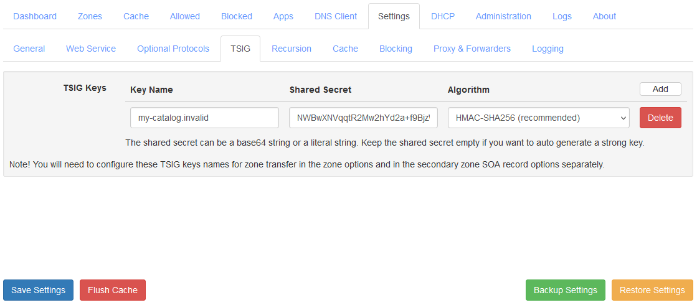The height and width of the screenshot is (305, 697).
Task: Open the Zones tab
Action: point(90,16)
